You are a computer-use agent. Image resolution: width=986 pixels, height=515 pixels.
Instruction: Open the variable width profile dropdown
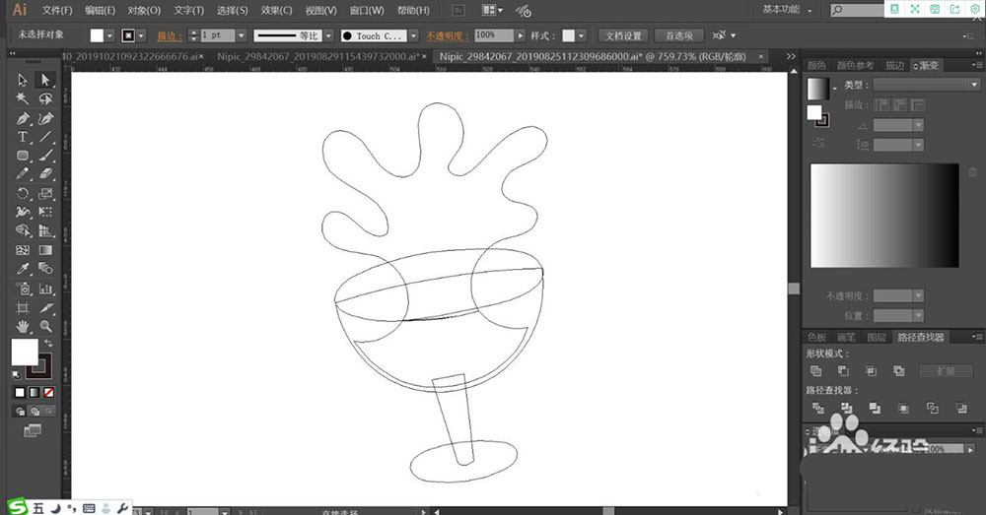point(328,35)
